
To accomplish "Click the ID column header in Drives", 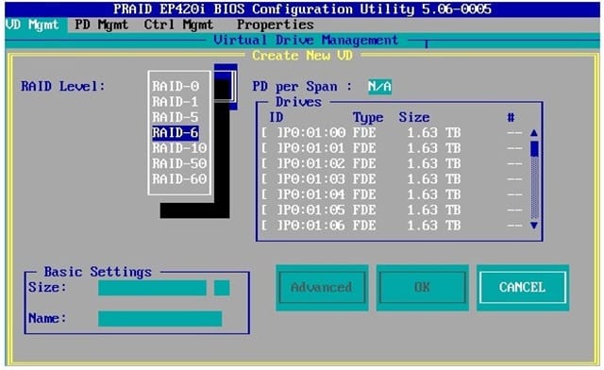I will tap(276, 117).
